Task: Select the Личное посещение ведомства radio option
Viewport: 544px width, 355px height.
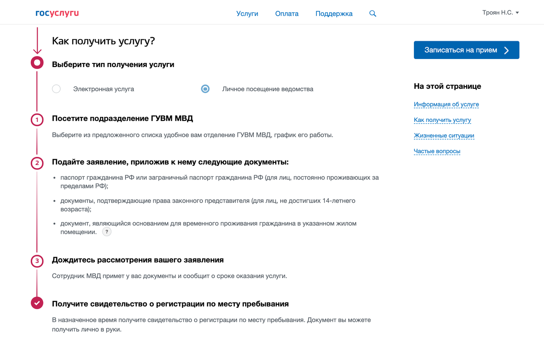Action: [x=205, y=89]
